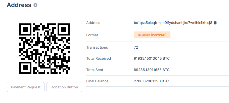Click the Address row label

(93, 23)
